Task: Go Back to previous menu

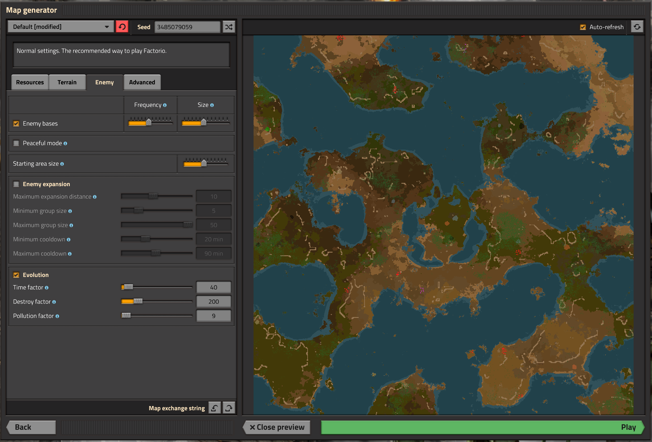Action: (x=31, y=427)
